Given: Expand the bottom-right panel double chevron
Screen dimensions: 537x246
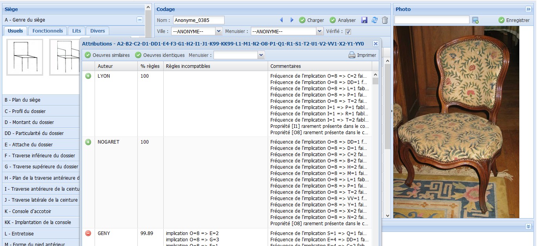Looking at the screenshot, I should click(x=528, y=226).
